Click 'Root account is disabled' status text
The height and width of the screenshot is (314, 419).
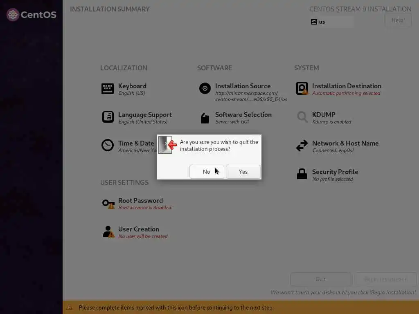tap(144, 207)
